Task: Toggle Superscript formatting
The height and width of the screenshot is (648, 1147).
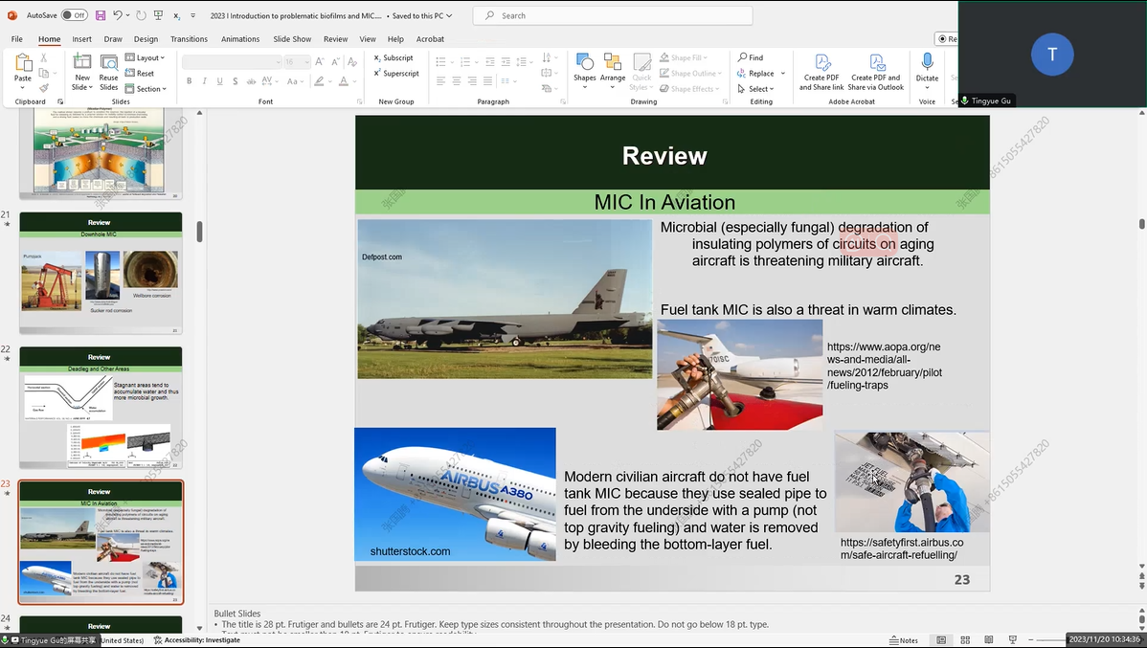Action: [x=396, y=74]
